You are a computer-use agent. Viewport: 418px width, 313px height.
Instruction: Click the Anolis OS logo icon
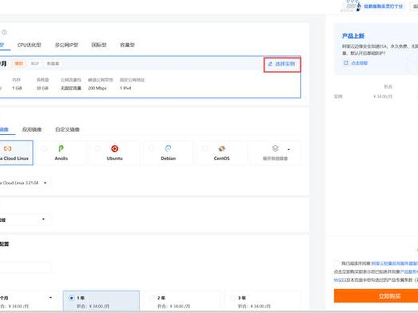click(61, 149)
